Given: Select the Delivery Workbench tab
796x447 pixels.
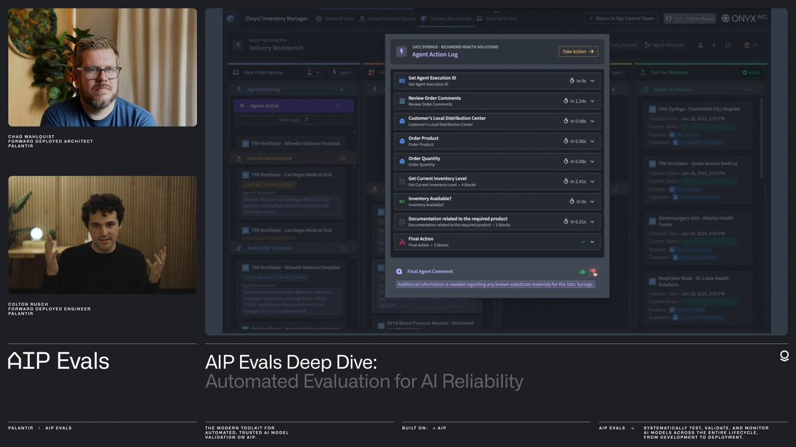Looking at the screenshot, I should pyautogui.click(x=448, y=19).
